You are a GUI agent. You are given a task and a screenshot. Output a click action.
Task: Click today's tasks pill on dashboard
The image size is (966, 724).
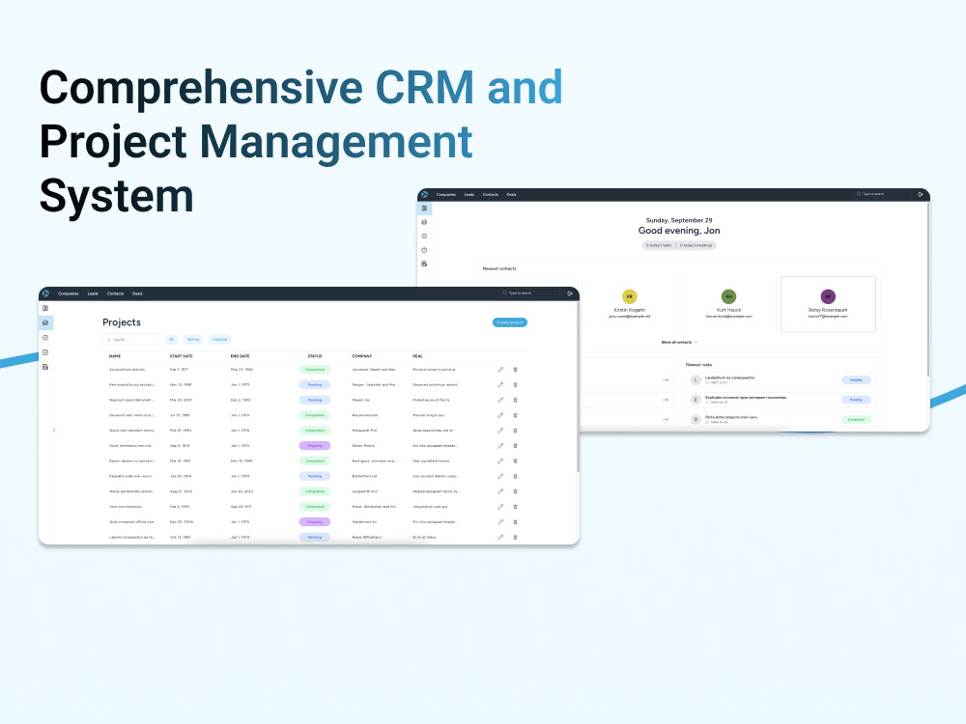(x=659, y=245)
